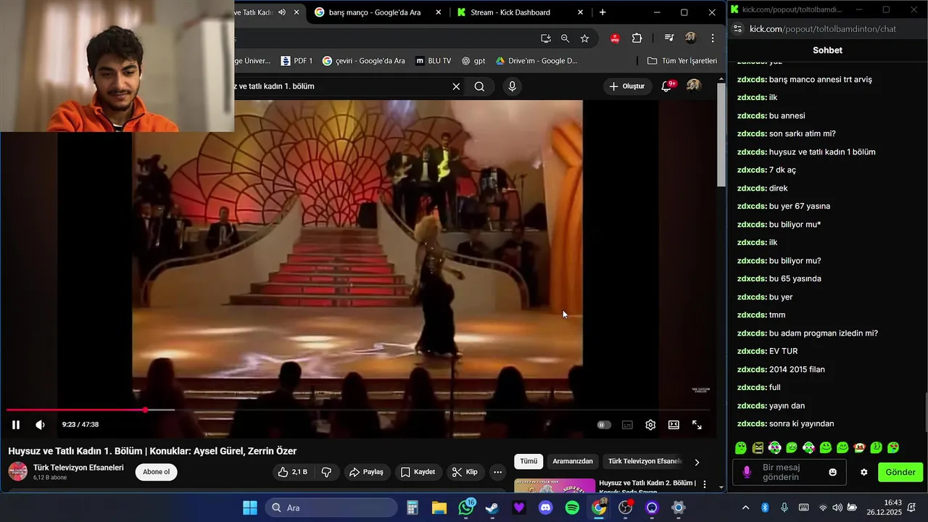Viewport: 928px width, 522px height.
Task: Mute the audio on YouTube tab
Action: 282,12
